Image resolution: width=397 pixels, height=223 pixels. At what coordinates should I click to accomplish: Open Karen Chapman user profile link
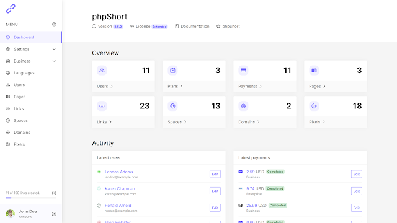(120, 188)
